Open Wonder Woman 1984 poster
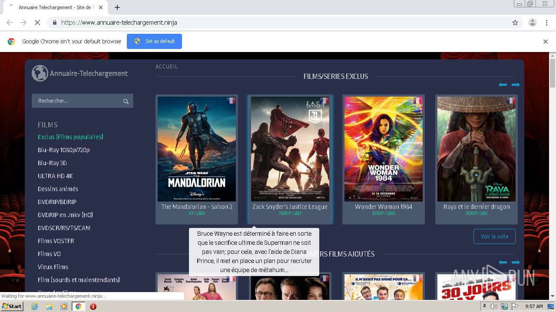Viewport: 556px width, 312px height. [384, 149]
